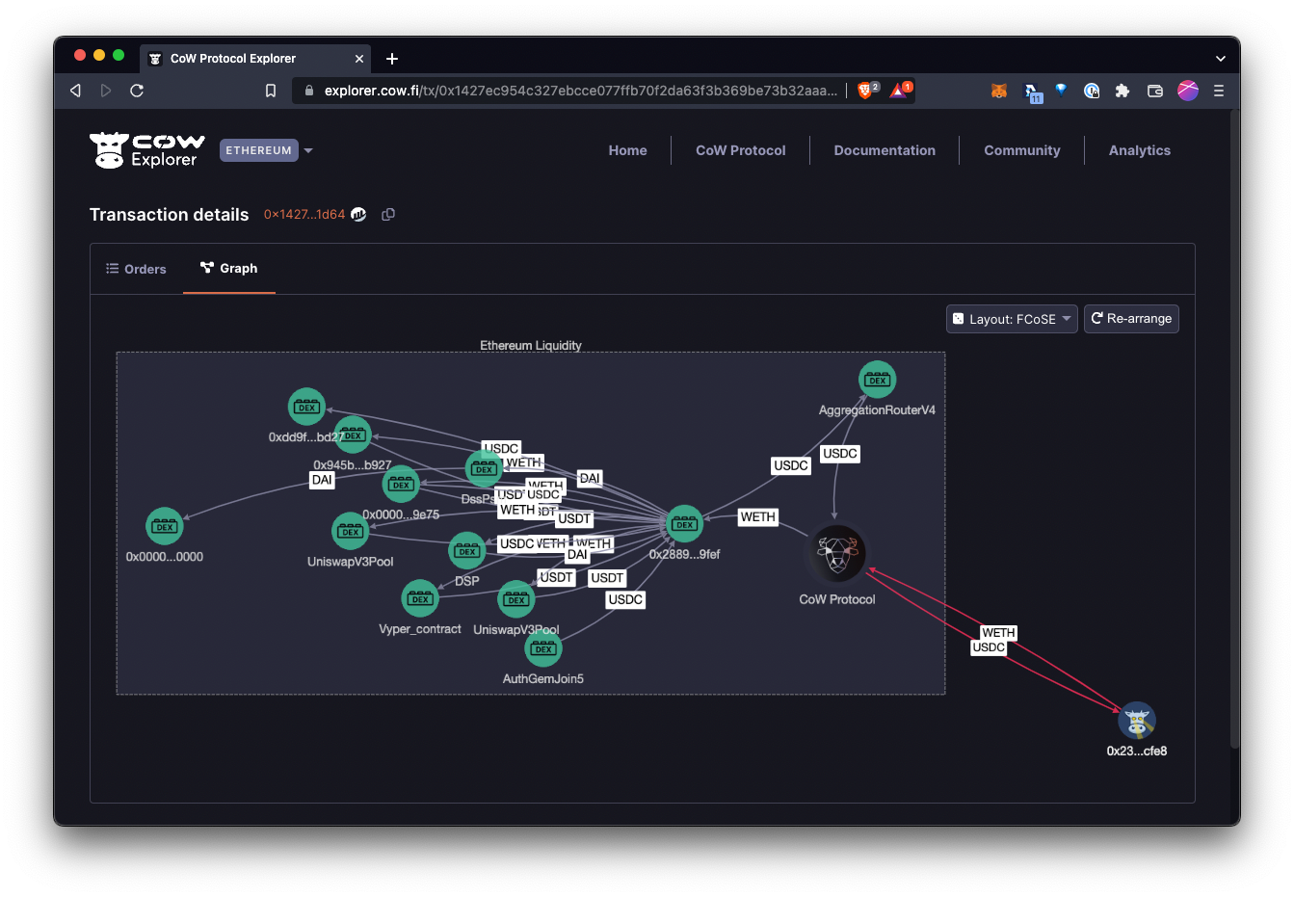Click the trader node 0x23...cfe8
The width and height of the screenshot is (1294, 897).
1136,720
